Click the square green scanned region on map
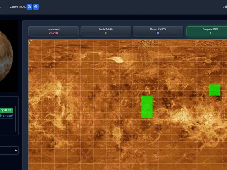 point(214,90)
